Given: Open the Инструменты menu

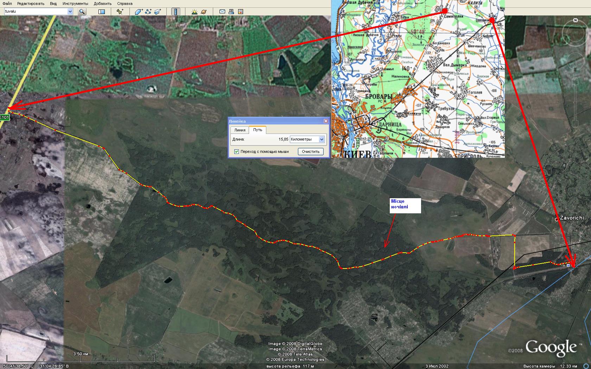Looking at the screenshot, I should [75, 4].
